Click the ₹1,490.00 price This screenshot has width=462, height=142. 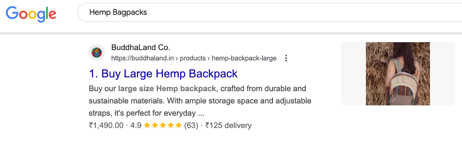coord(106,126)
